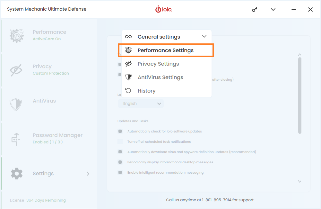
Task: Click the License 364 Days Remaining text
Action: pyautogui.click(x=38, y=200)
